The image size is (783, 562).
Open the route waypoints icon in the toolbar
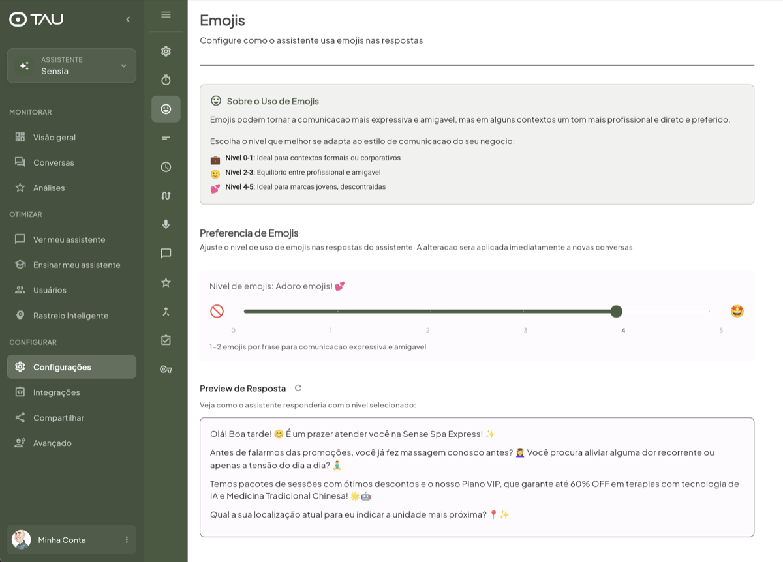(166, 195)
